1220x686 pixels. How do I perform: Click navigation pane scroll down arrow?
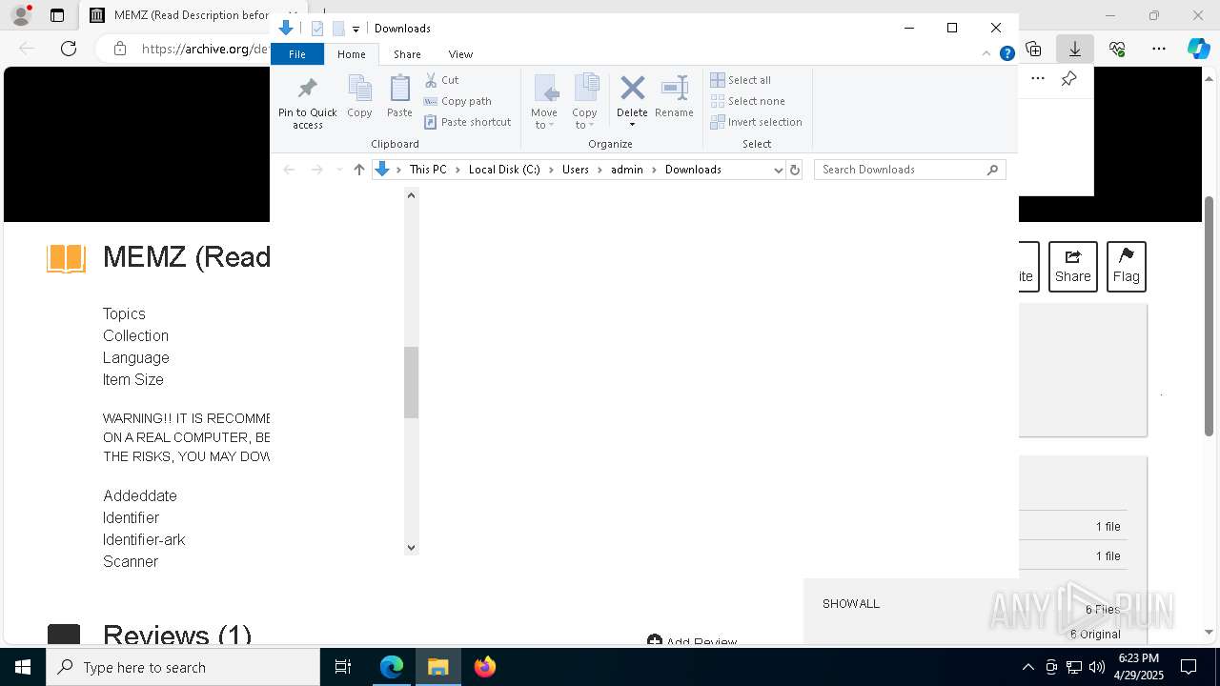coord(412,547)
